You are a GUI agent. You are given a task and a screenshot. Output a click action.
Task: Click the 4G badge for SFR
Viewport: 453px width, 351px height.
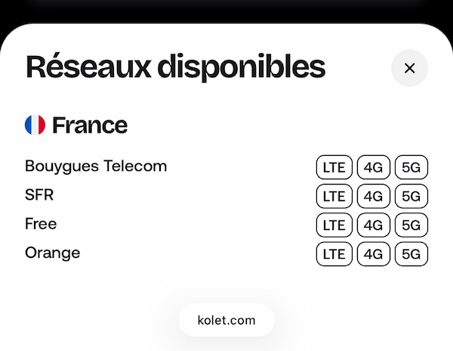(x=374, y=196)
